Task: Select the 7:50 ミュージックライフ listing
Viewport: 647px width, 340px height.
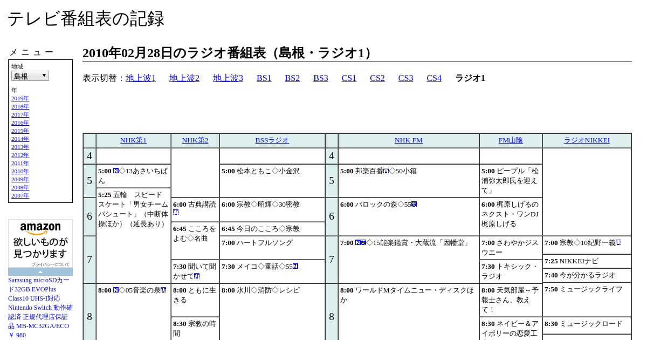Action: [x=587, y=300]
